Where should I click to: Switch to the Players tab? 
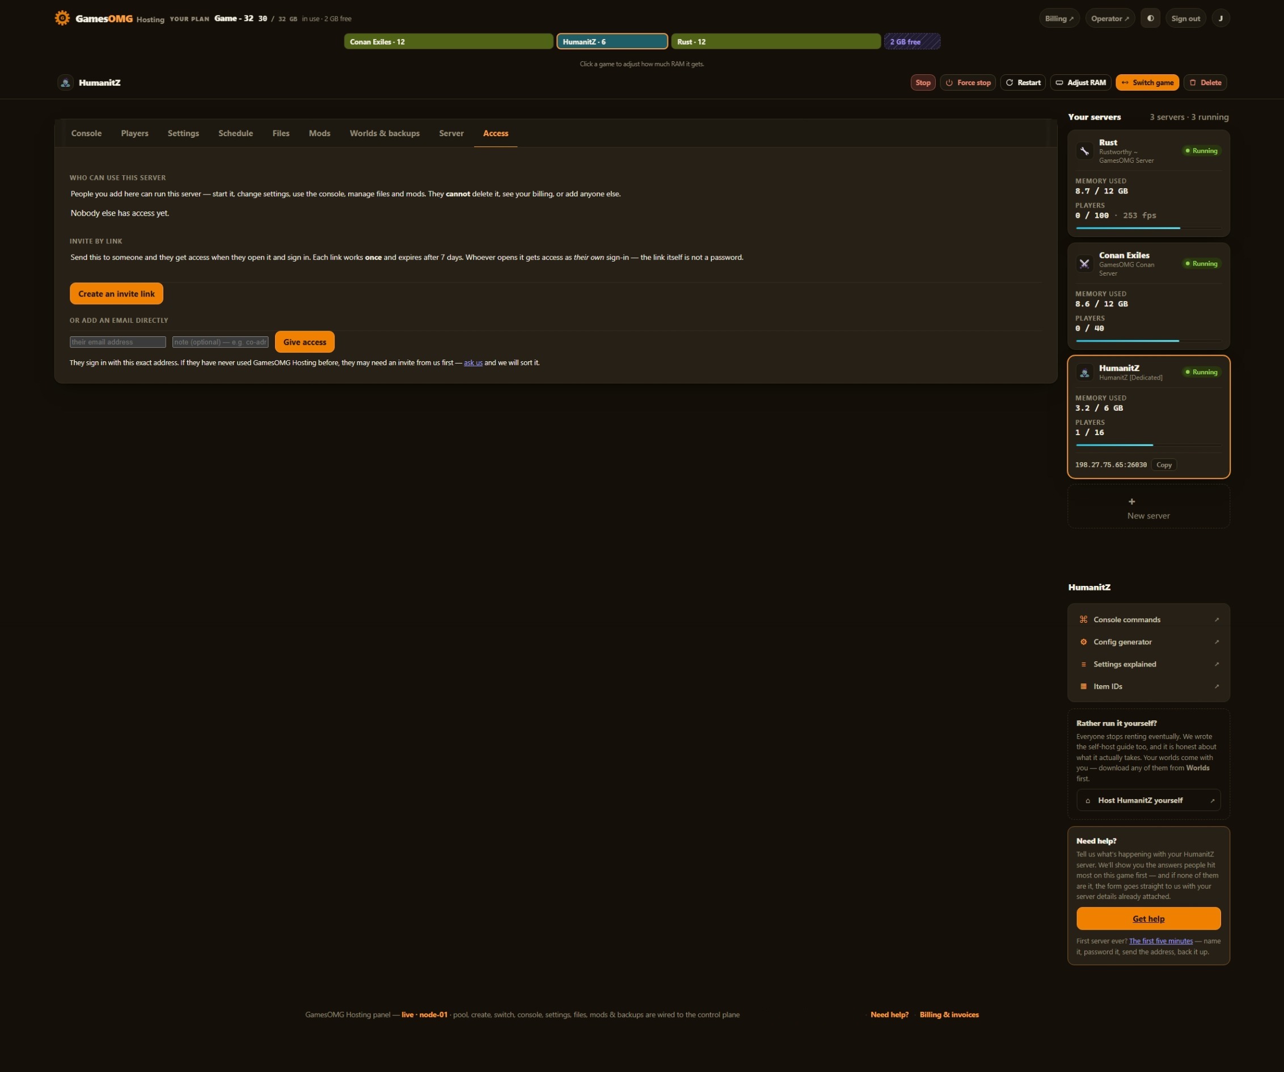(134, 133)
